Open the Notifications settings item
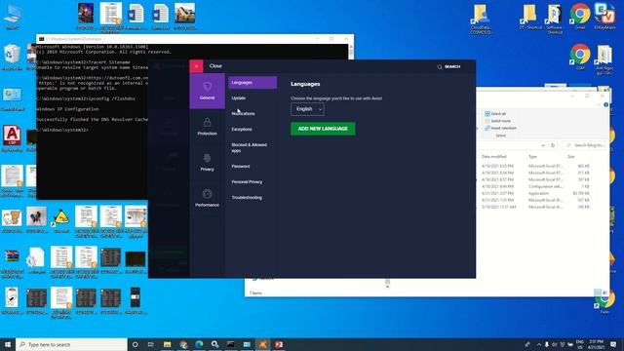624x351 pixels. [243, 113]
